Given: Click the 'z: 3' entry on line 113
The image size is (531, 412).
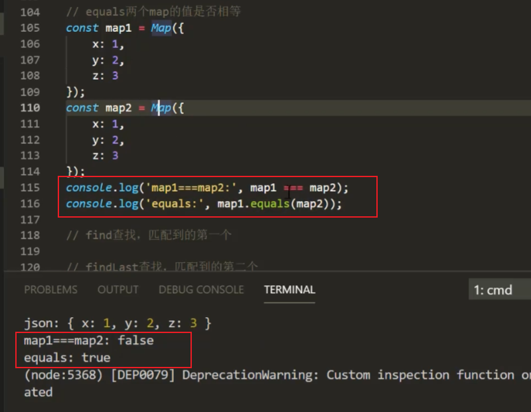Looking at the screenshot, I should pyautogui.click(x=106, y=155).
